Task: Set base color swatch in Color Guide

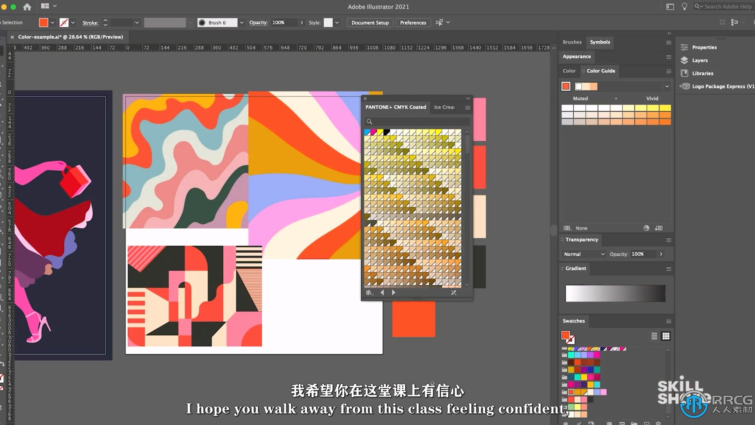Action: tap(566, 86)
